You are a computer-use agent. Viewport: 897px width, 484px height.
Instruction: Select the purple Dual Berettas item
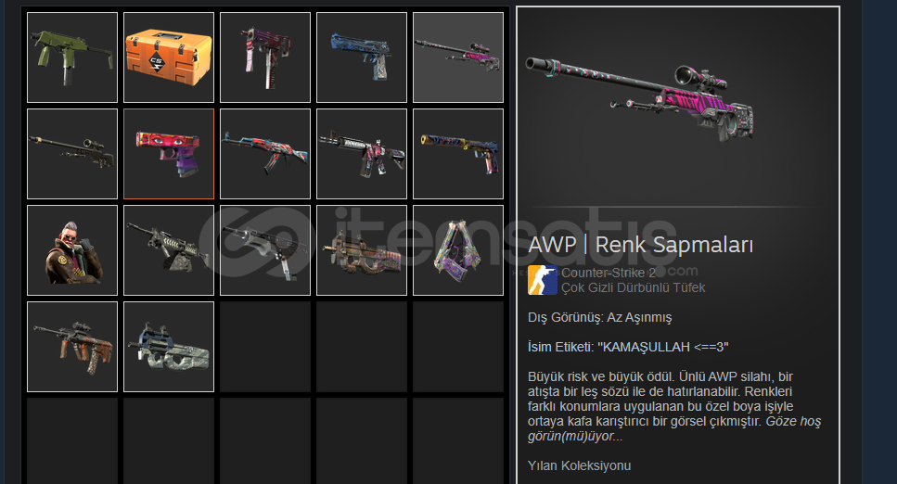pos(458,250)
